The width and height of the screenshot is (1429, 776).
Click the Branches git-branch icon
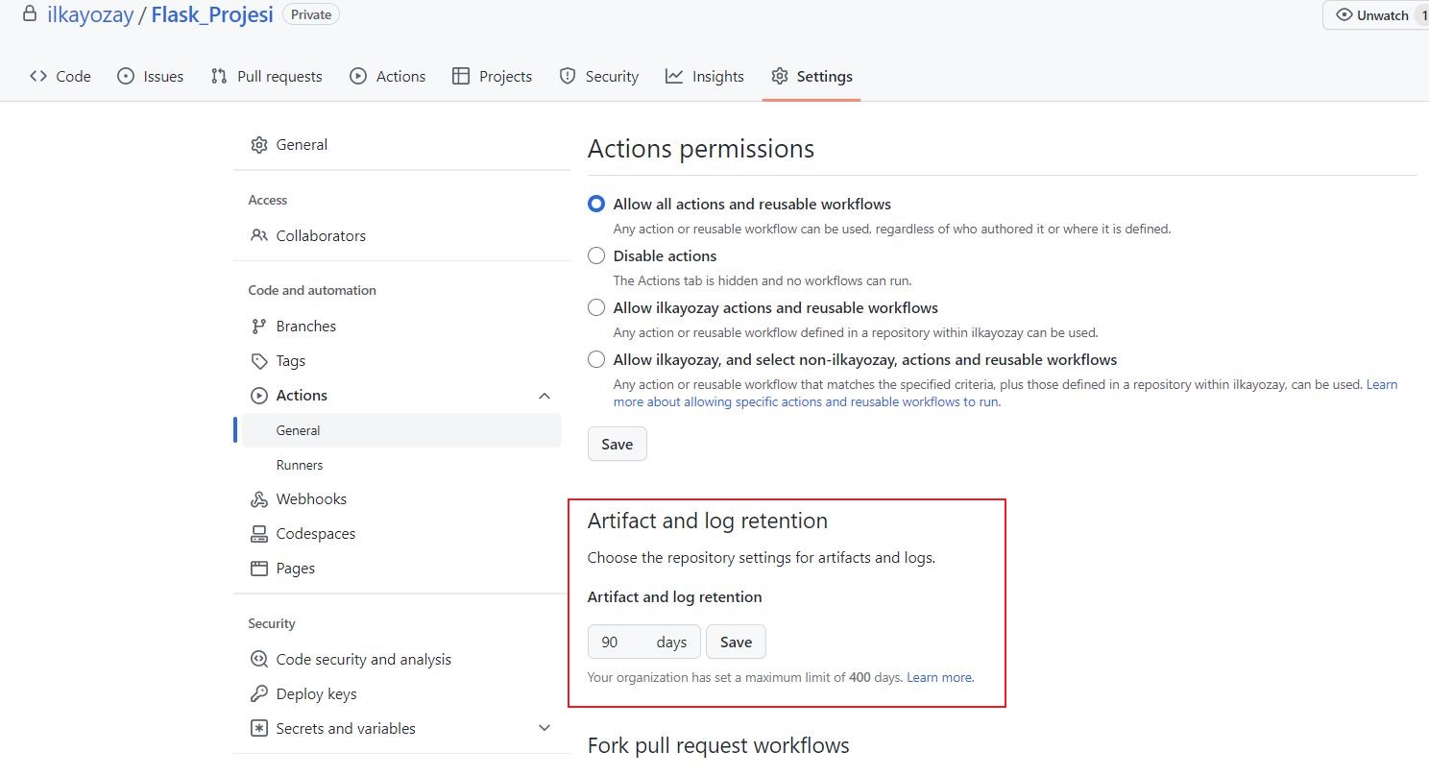point(258,327)
